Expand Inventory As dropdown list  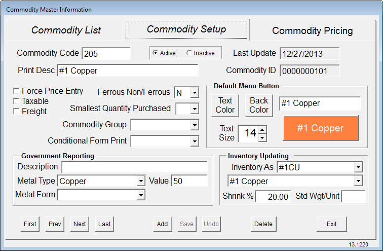coord(358,167)
